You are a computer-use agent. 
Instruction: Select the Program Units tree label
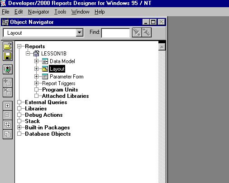pyautogui.click(x=60, y=90)
